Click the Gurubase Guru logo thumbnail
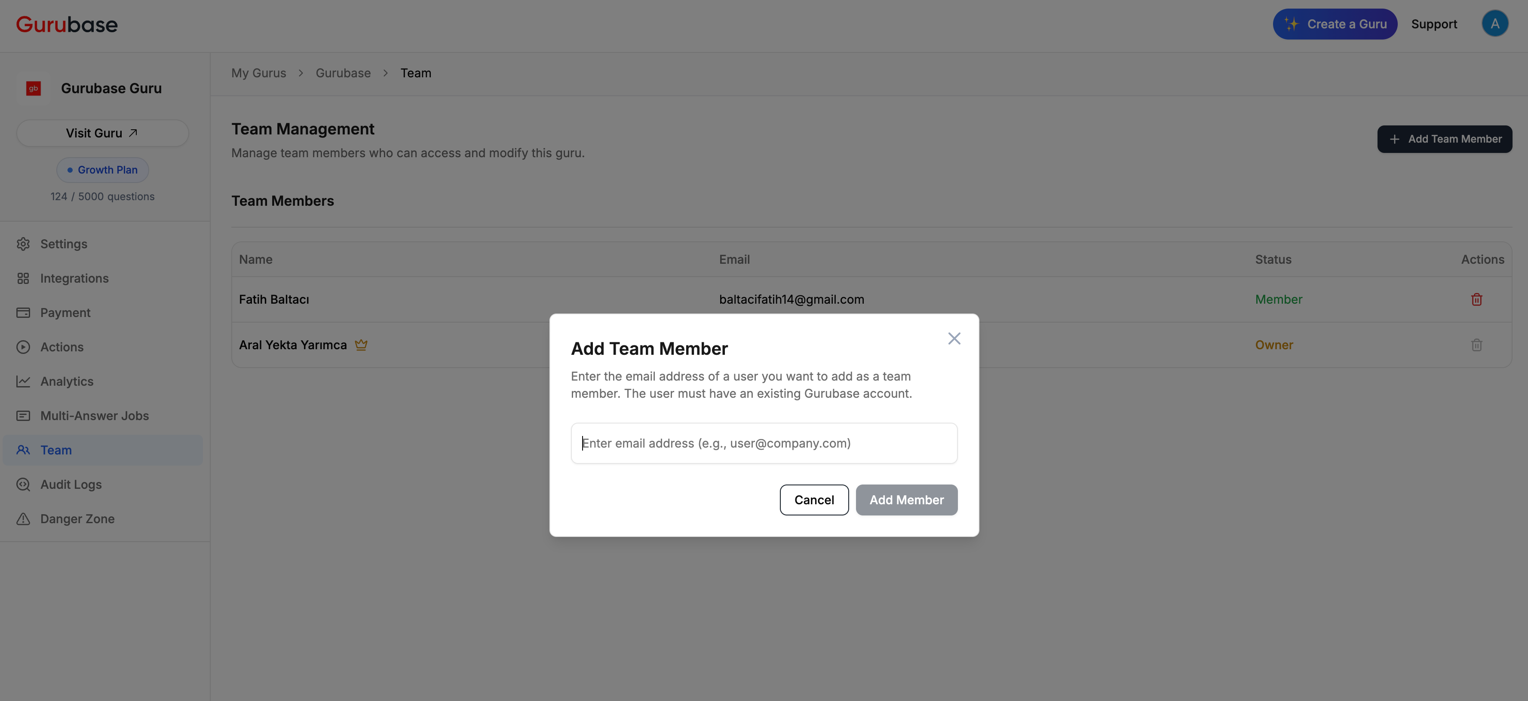The width and height of the screenshot is (1528, 701). click(33, 88)
